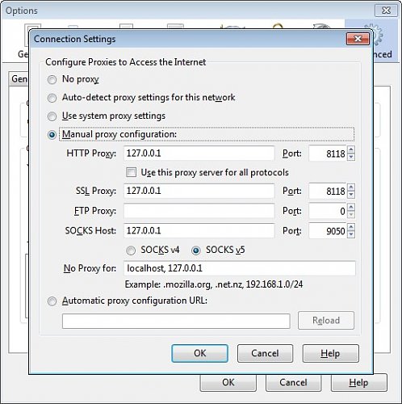This screenshot has height=404, width=402.
Task: Switch to SOCKS v4
Action: click(131, 250)
